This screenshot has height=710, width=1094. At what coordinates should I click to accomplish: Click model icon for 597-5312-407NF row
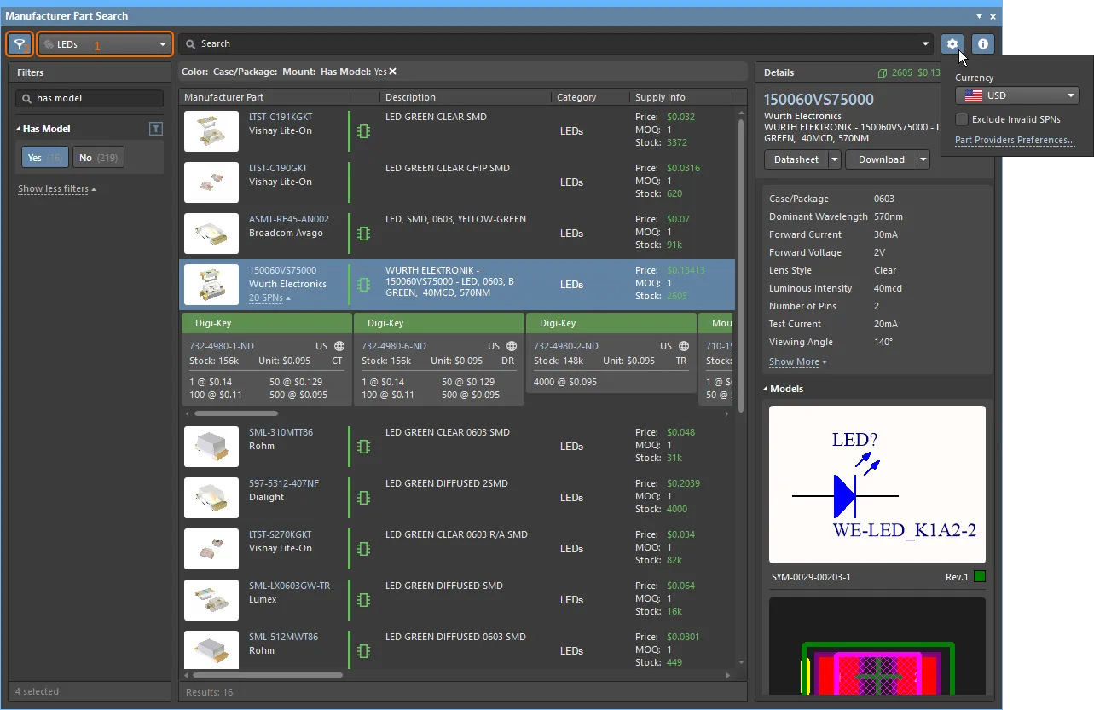[363, 498]
